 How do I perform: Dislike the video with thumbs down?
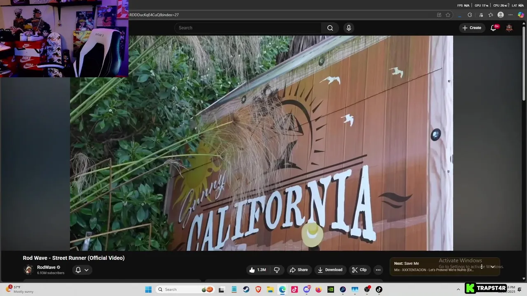point(277,270)
